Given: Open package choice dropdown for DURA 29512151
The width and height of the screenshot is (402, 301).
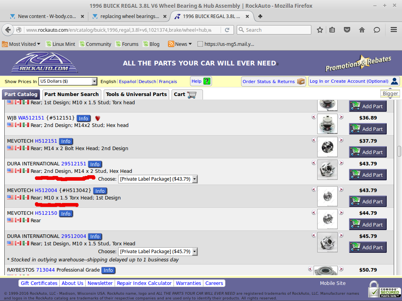Looking at the screenshot, I should pyautogui.click(x=158, y=179).
